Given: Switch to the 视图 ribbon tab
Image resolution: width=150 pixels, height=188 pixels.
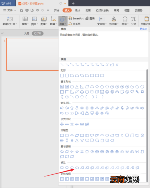Looking at the screenshot, I should [x=127, y=11].
